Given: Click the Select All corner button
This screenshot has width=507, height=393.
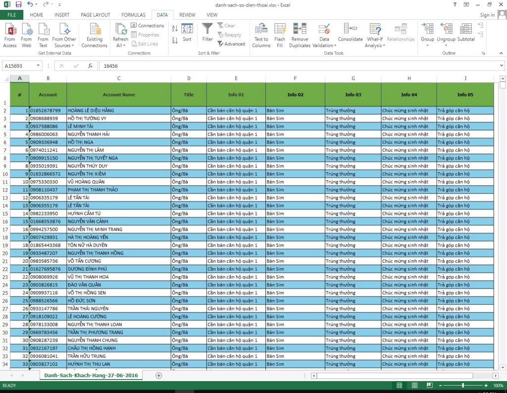Looking at the screenshot, I should (5, 78).
